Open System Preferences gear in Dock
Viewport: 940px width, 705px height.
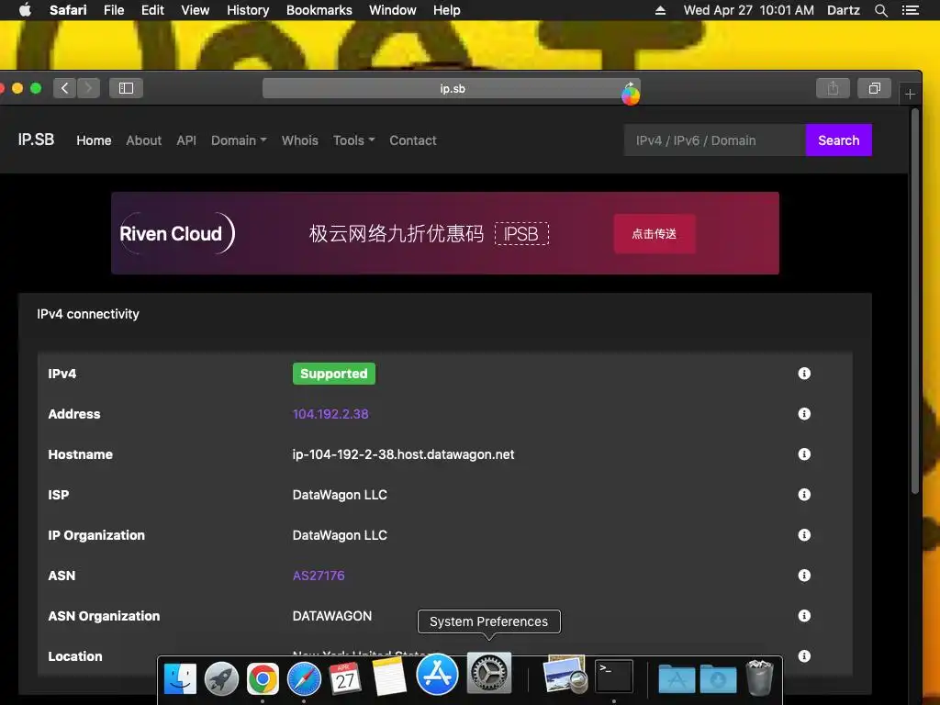click(489, 673)
